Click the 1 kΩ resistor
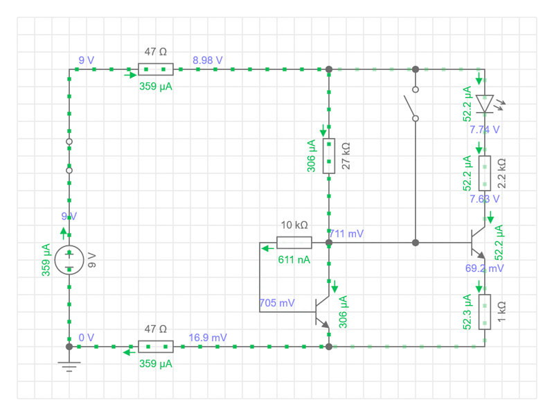554x416 pixels. 485,312
